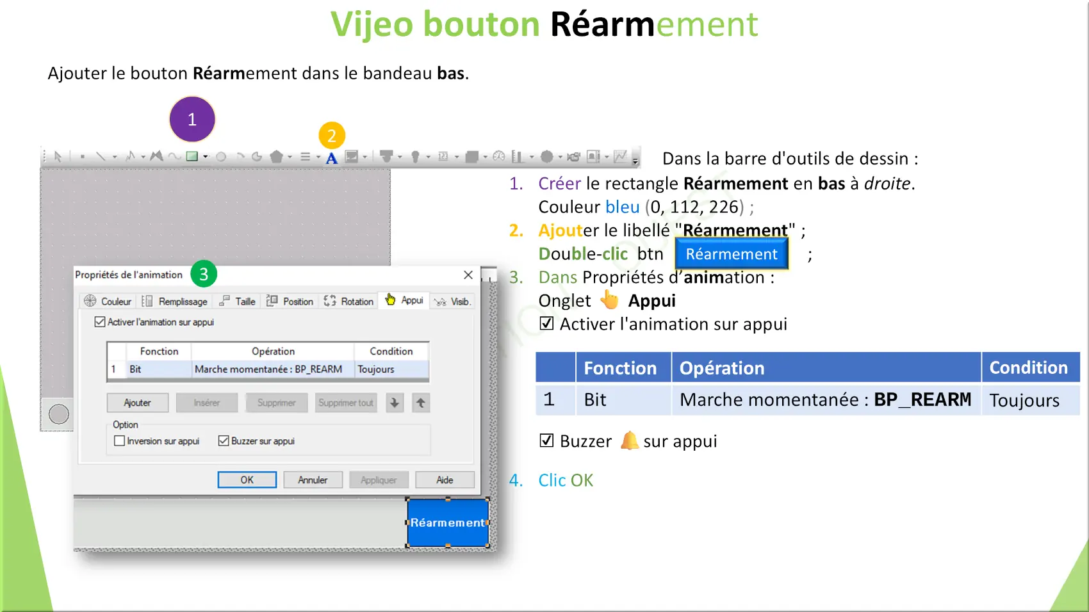Image resolution: width=1089 pixels, height=612 pixels.
Task: Select the round animated object tool
Action: (546, 157)
